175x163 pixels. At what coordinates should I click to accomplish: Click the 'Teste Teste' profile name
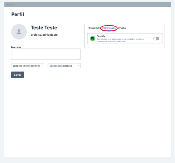[44, 28]
